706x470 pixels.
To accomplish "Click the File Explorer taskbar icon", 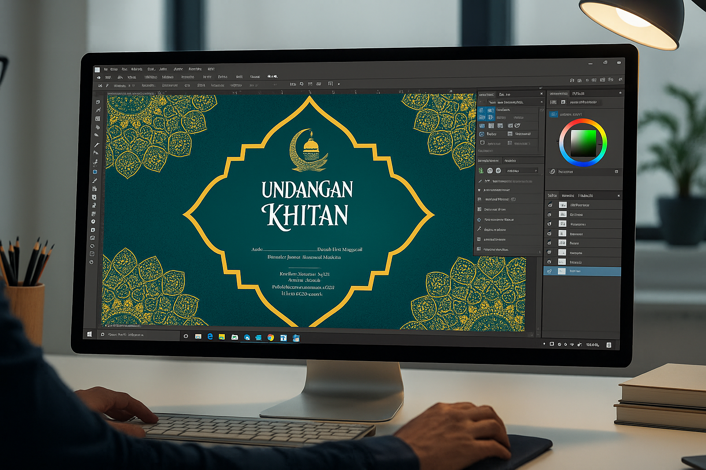I will 222,337.
